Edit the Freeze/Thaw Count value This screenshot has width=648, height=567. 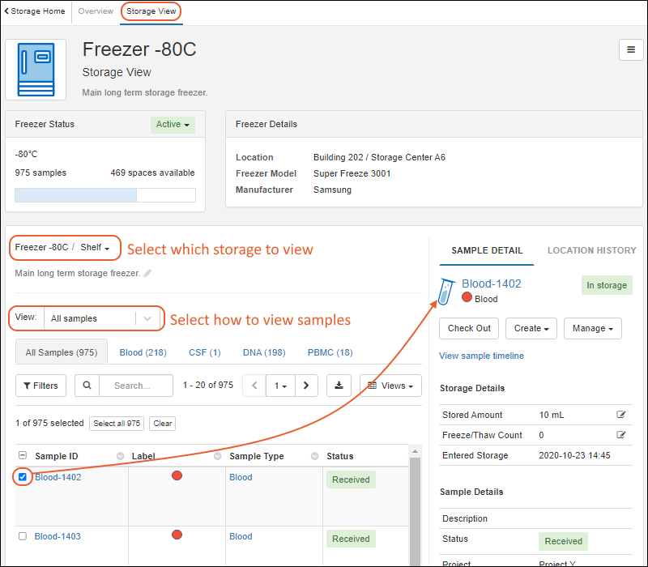[x=620, y=435]
